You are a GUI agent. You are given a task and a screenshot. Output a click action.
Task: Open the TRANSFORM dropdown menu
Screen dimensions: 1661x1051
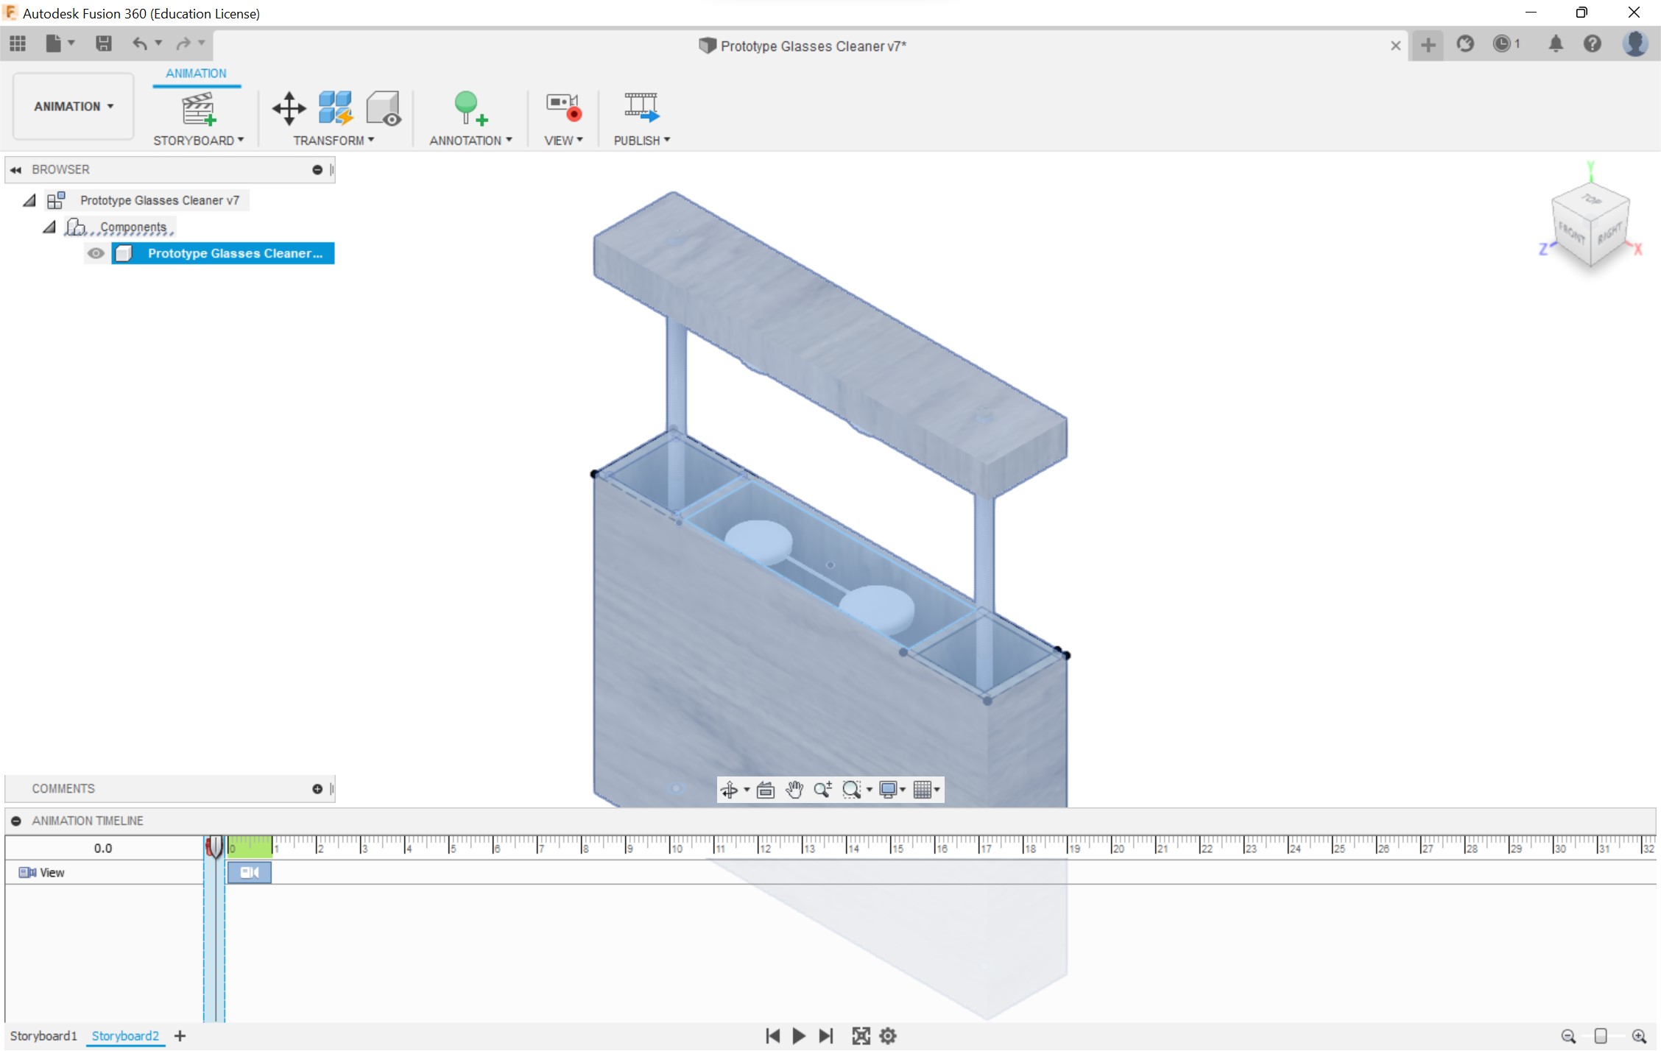point(334,140)
